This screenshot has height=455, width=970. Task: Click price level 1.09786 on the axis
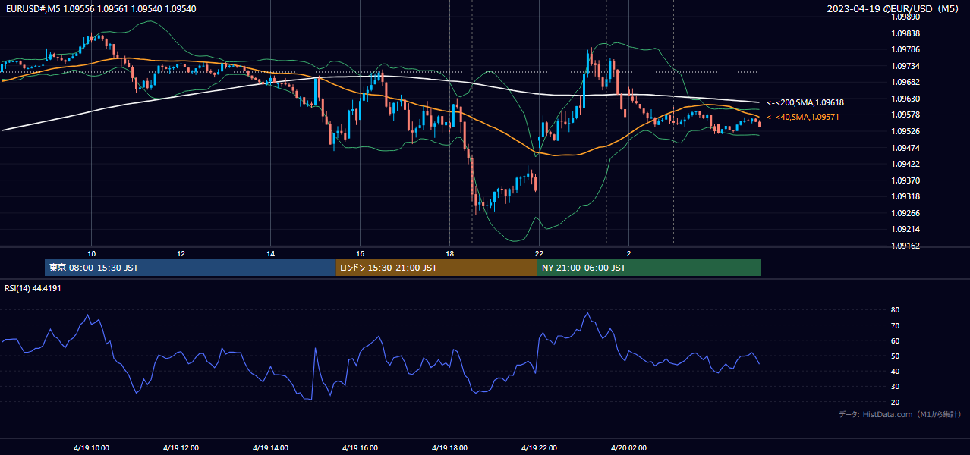tap(905, 49)
